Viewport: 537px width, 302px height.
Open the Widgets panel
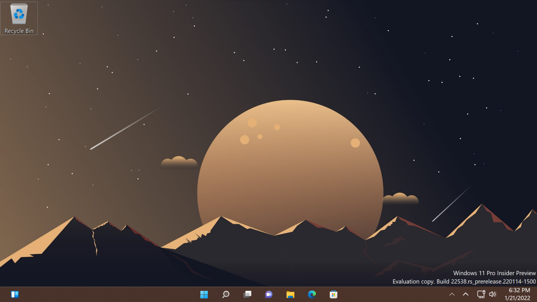15,294
